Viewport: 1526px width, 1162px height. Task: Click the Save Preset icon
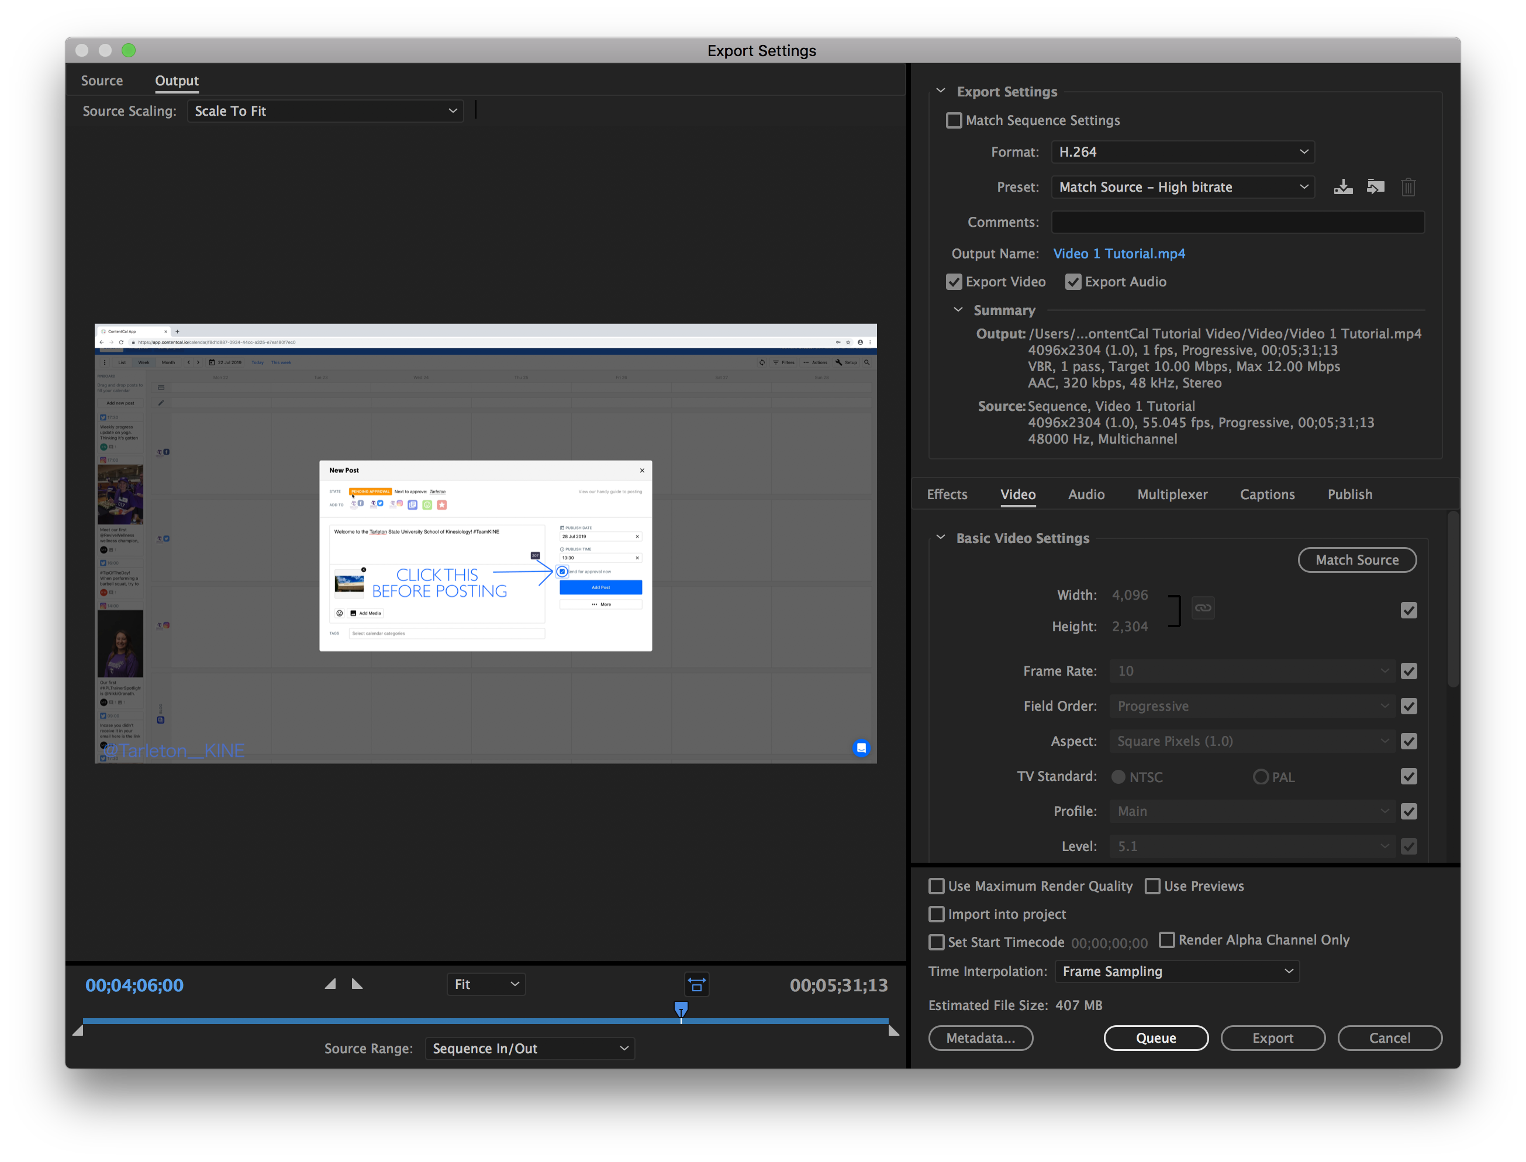pos(1342,187)
